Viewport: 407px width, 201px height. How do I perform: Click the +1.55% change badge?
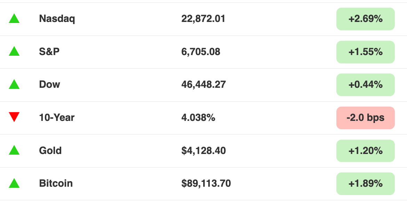click(x=366, y=52)
